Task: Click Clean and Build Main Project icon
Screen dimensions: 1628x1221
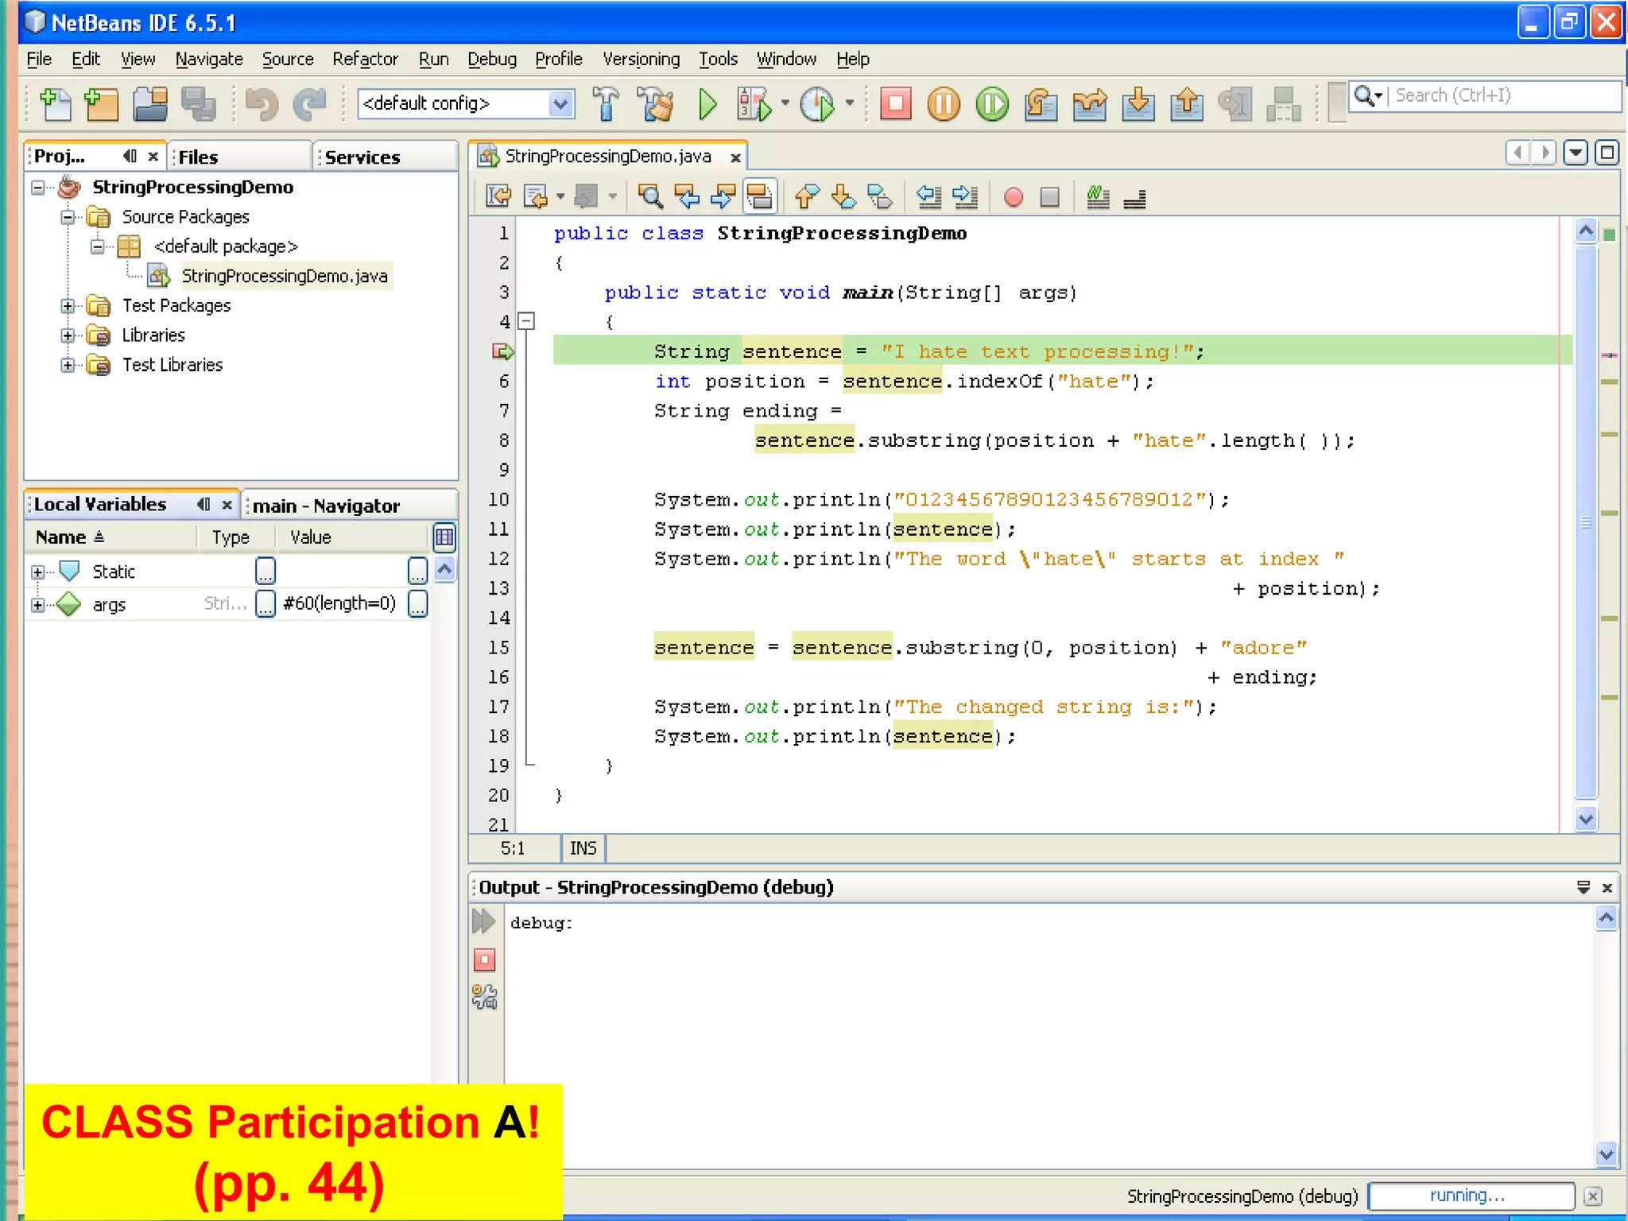Action: pyautogui.click(x=657, y=104)
